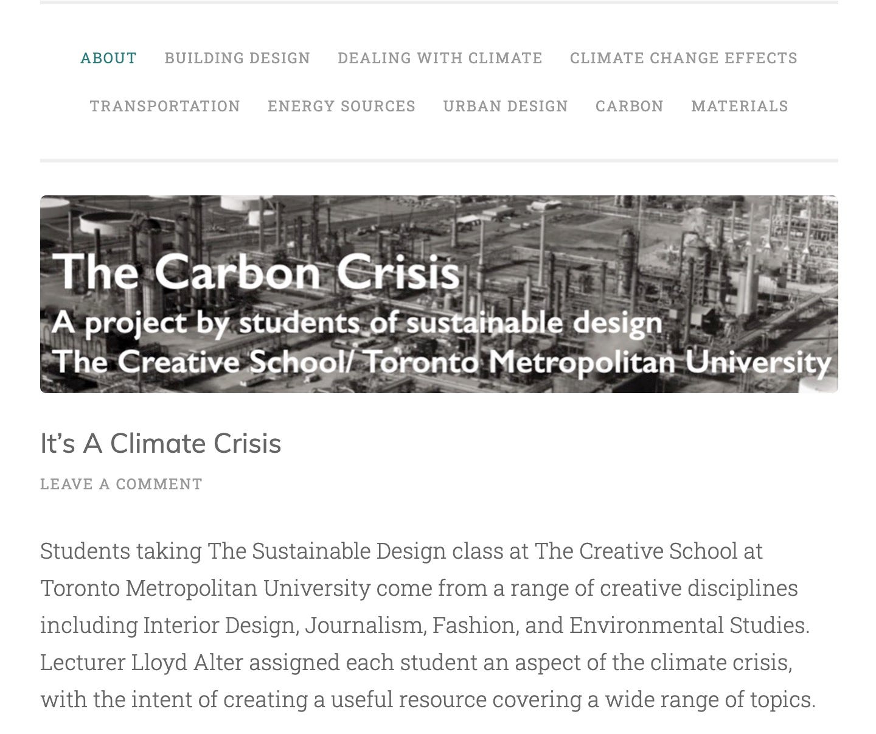Choose Energy Sources from the menu

click(x=341, y=106)
